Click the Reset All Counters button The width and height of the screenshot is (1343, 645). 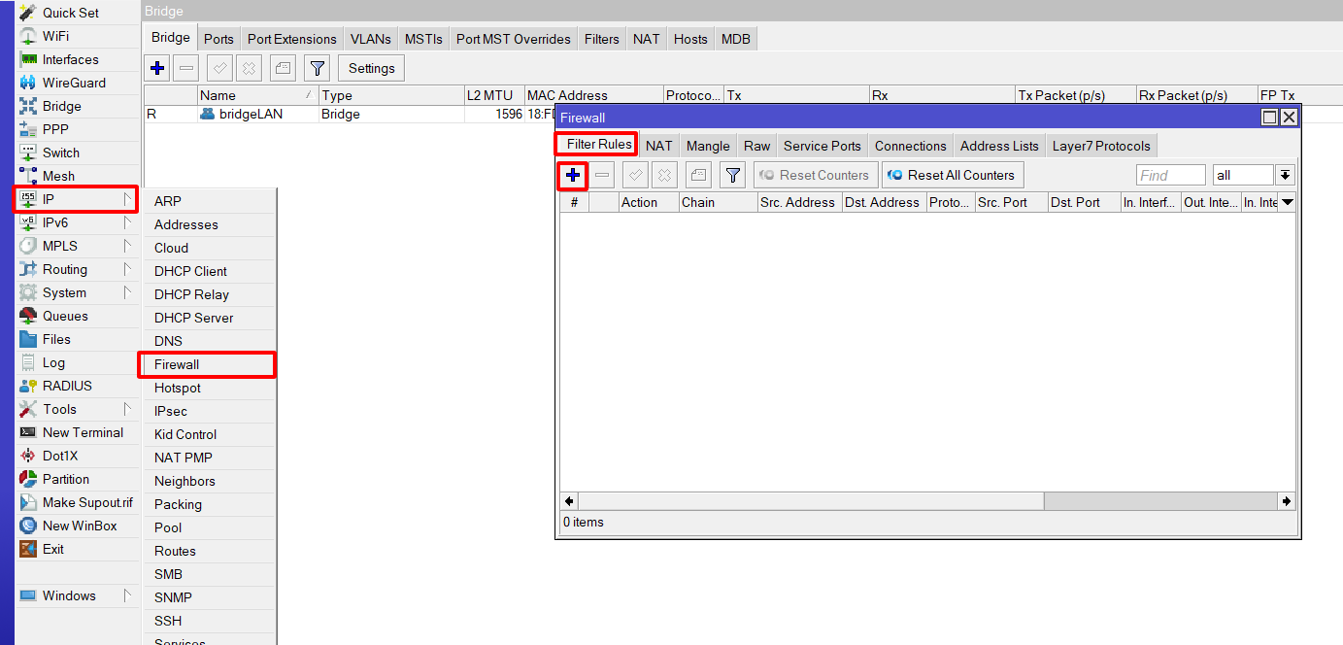(952, 175)
